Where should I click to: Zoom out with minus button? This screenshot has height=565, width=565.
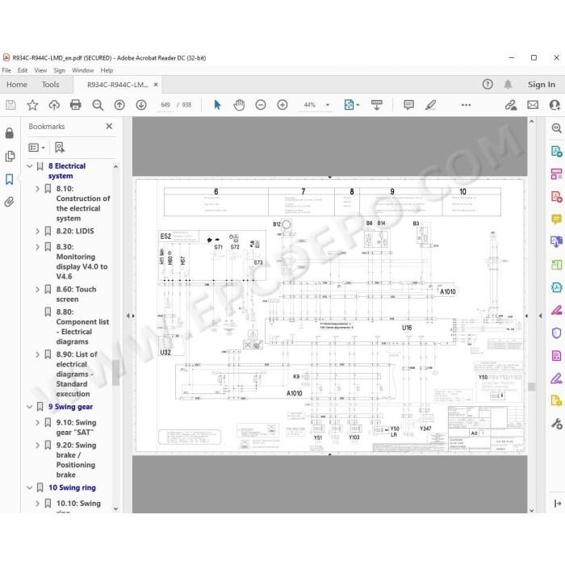pyautogui.click(x=261, y=105)
